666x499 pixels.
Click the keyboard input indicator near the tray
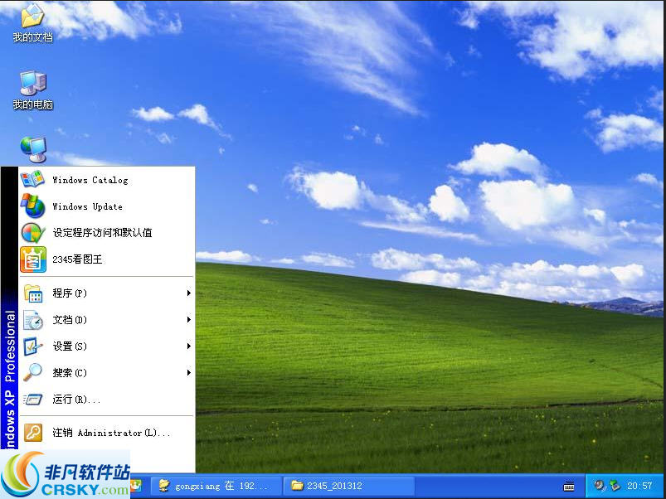[x=570, y=486]
